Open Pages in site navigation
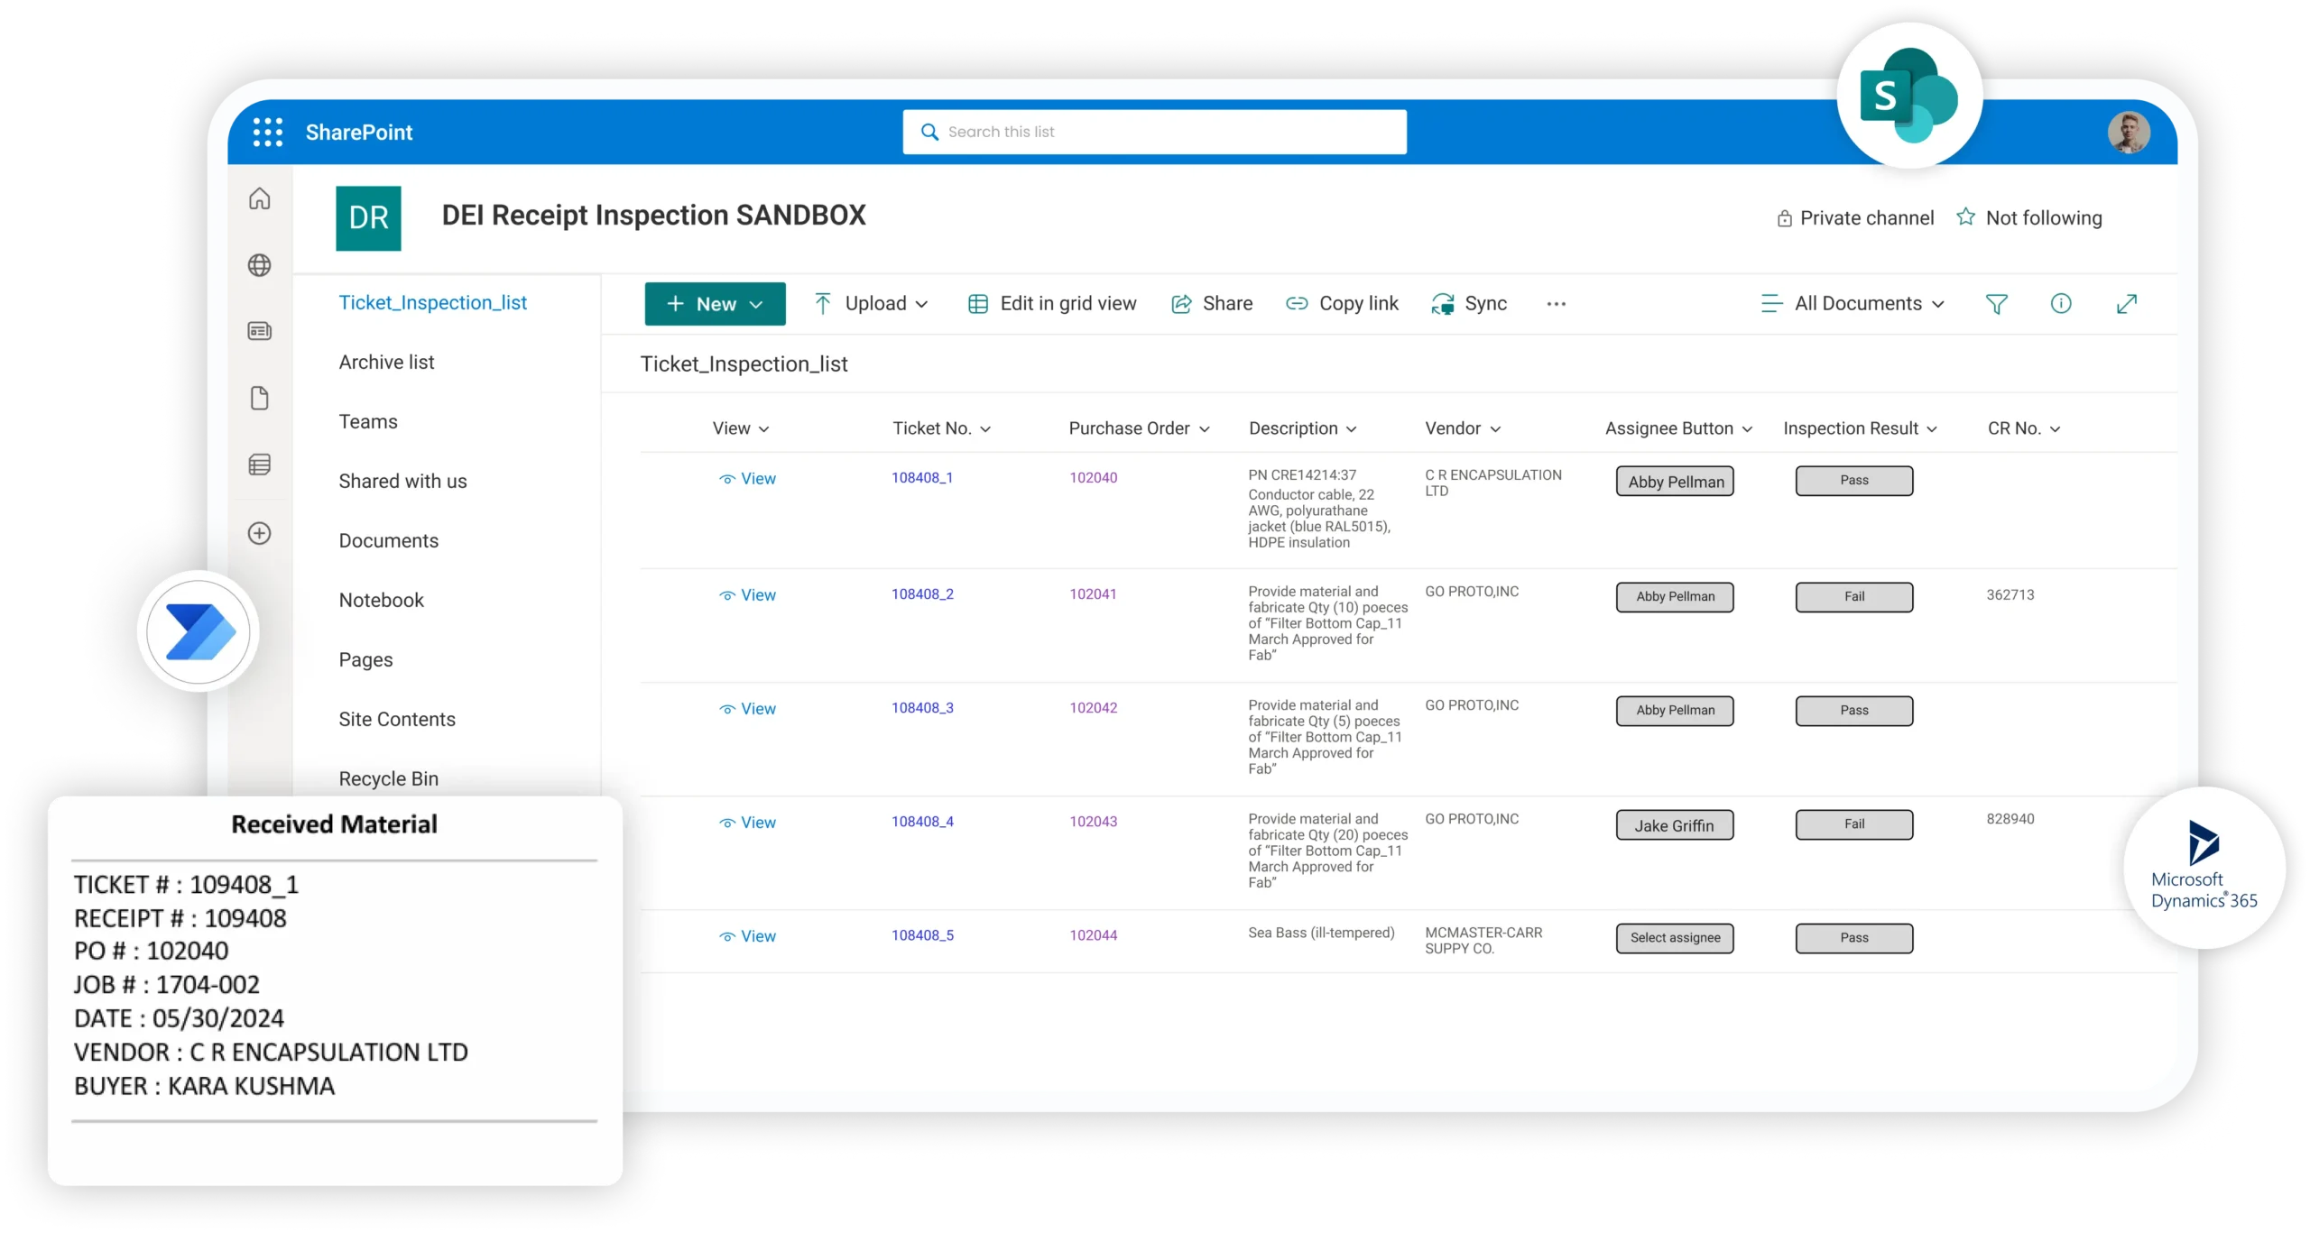 (365, 660)
